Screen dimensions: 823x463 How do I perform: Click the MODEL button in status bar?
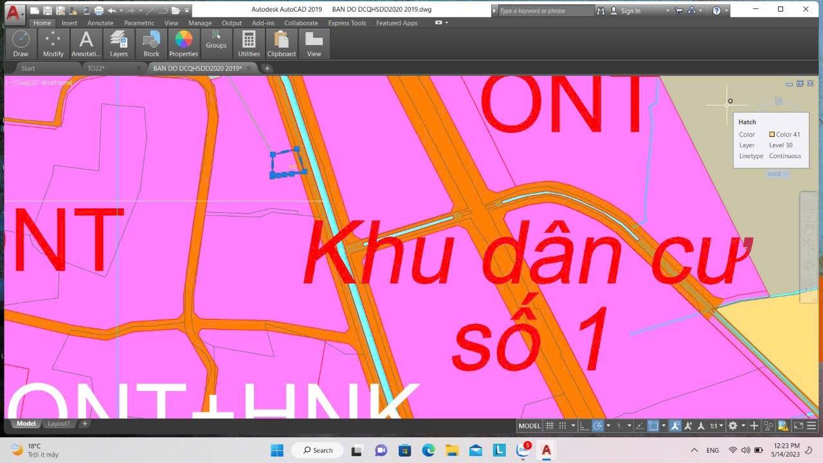point(529,425)
